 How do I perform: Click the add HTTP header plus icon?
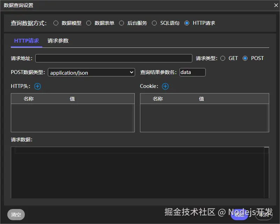pos(37,86)
